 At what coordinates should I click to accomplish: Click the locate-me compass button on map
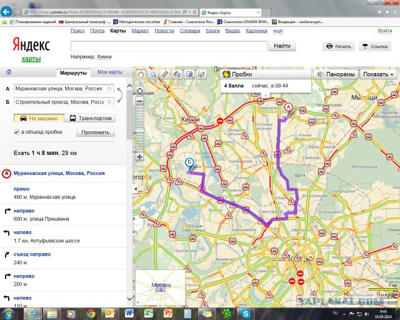[139, 91]
